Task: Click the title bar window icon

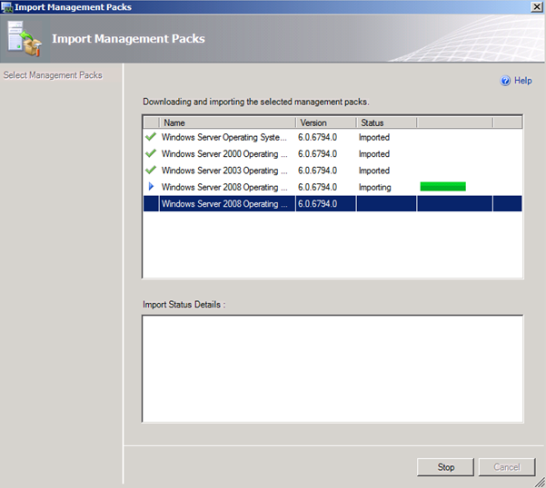Action: [x=7, y=7]
